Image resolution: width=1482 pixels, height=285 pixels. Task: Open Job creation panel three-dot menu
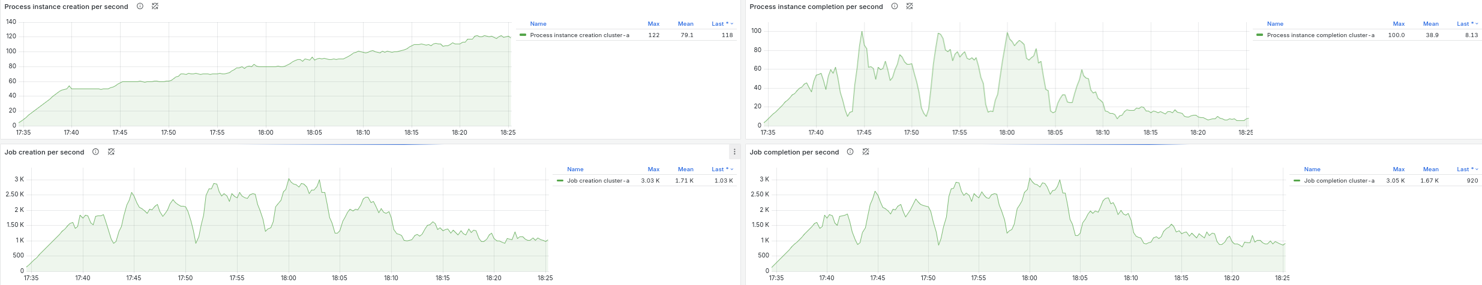coord(734,152)
